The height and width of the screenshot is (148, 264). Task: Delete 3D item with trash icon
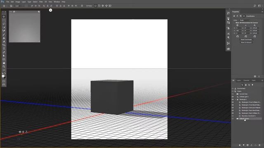click(x=259, y=145)
